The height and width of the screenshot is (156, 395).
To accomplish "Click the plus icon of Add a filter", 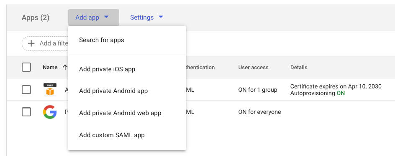I will [x=31, y=43].
